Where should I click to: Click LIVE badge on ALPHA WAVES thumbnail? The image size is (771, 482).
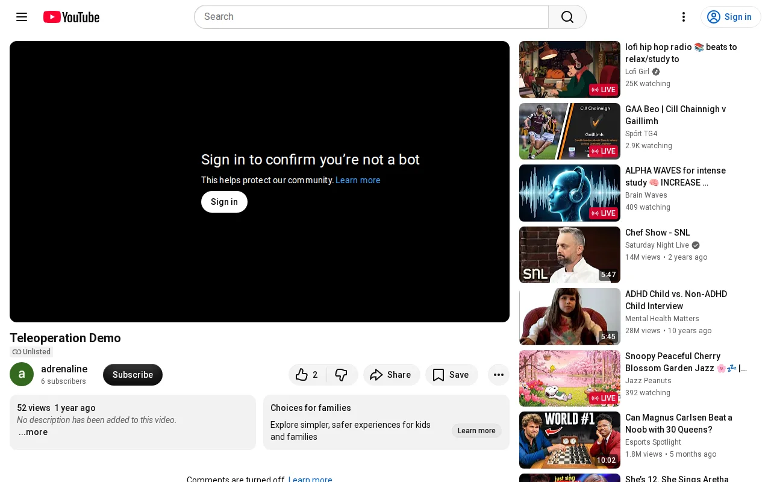(604, 213)
